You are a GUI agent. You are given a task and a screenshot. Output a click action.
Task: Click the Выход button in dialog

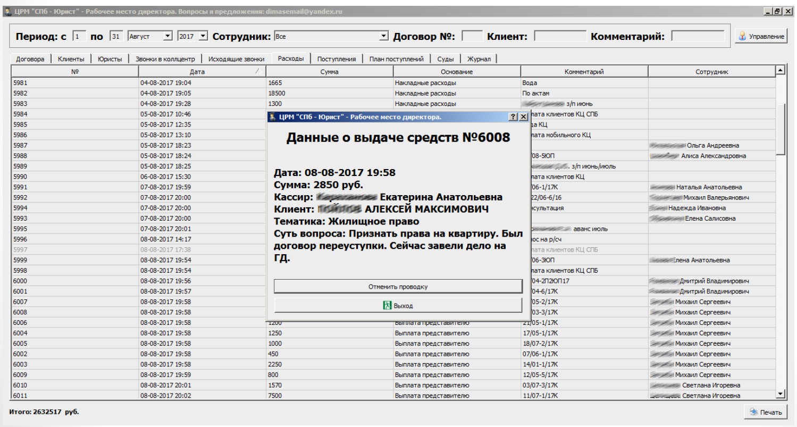(398, 306)
